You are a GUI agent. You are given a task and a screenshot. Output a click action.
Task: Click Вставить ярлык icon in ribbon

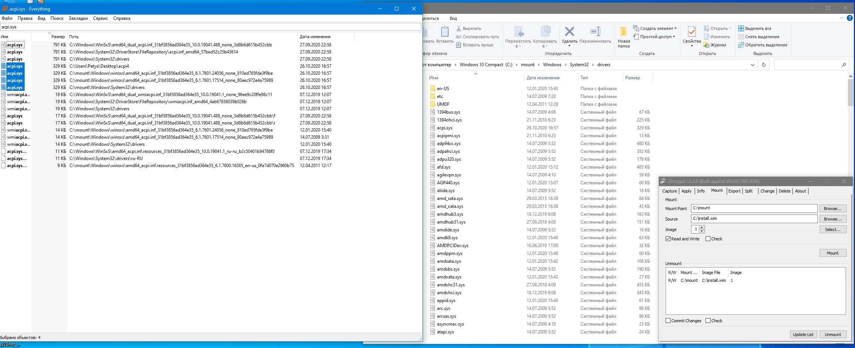[459, 45]
